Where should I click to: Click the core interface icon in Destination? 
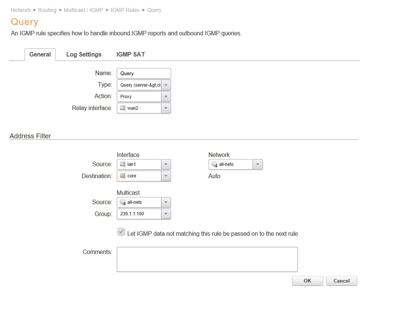[123, 176]
